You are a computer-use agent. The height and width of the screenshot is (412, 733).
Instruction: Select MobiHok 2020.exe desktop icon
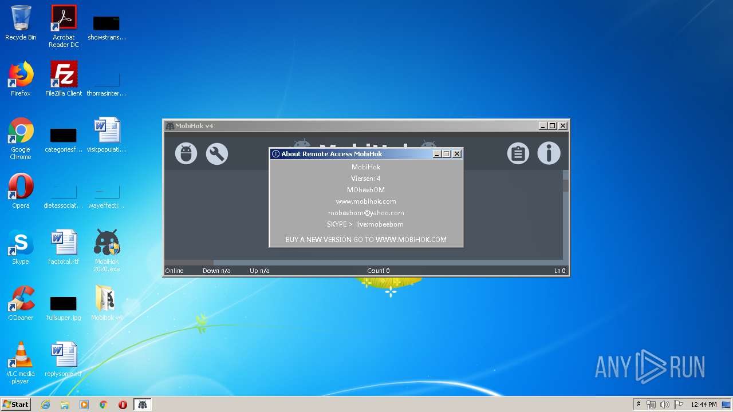point(107,251)
